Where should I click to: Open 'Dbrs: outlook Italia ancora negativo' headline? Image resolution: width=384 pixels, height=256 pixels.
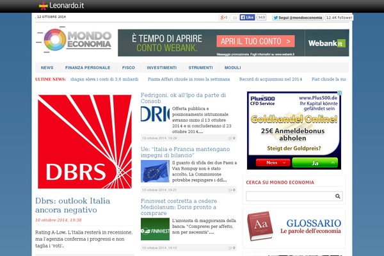(72, 205)
